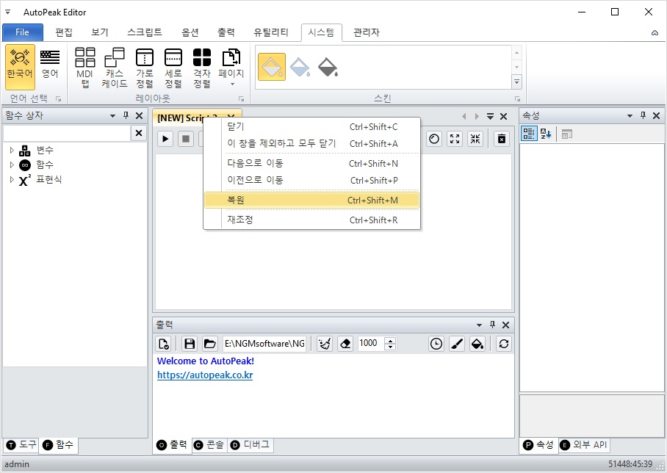The width and height of the screenshot is (667, 473).
Task: Choose MDI 탭 layout icon
Action: 85,67
